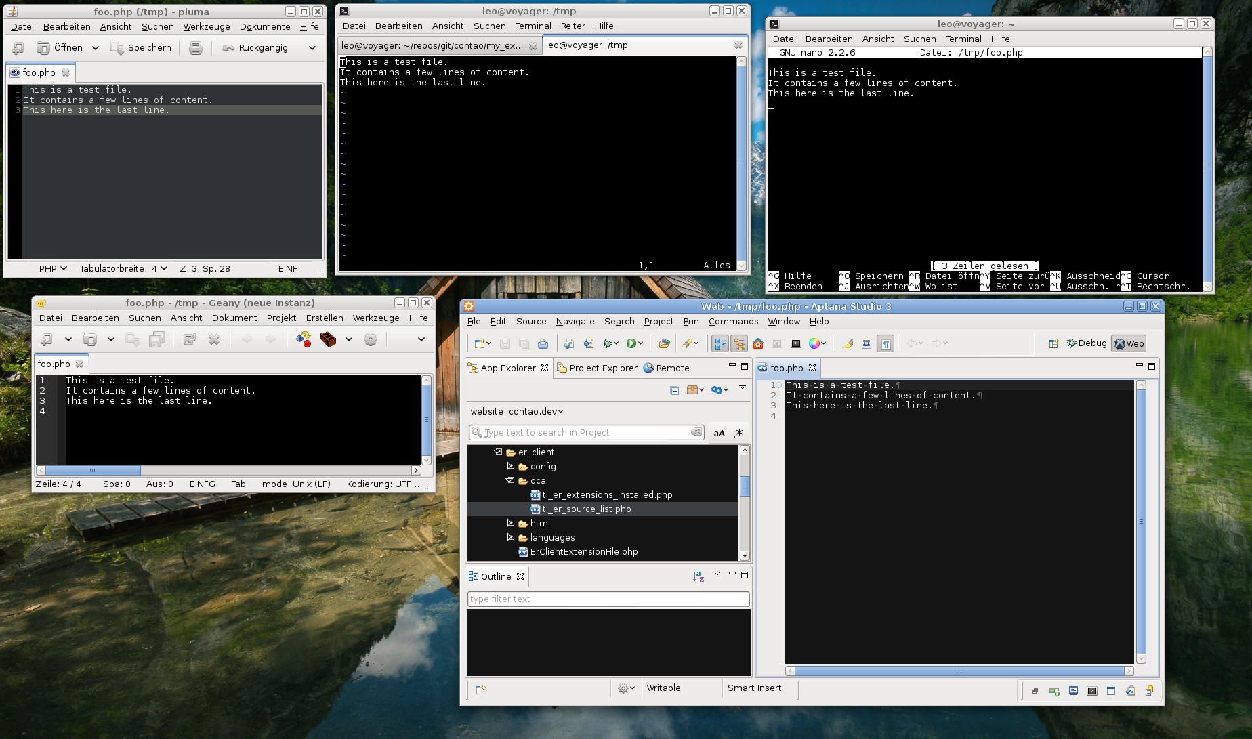Screen dimensions: 1252x739
Task: Select the Web perspective button
Action: pos(1129,343)
